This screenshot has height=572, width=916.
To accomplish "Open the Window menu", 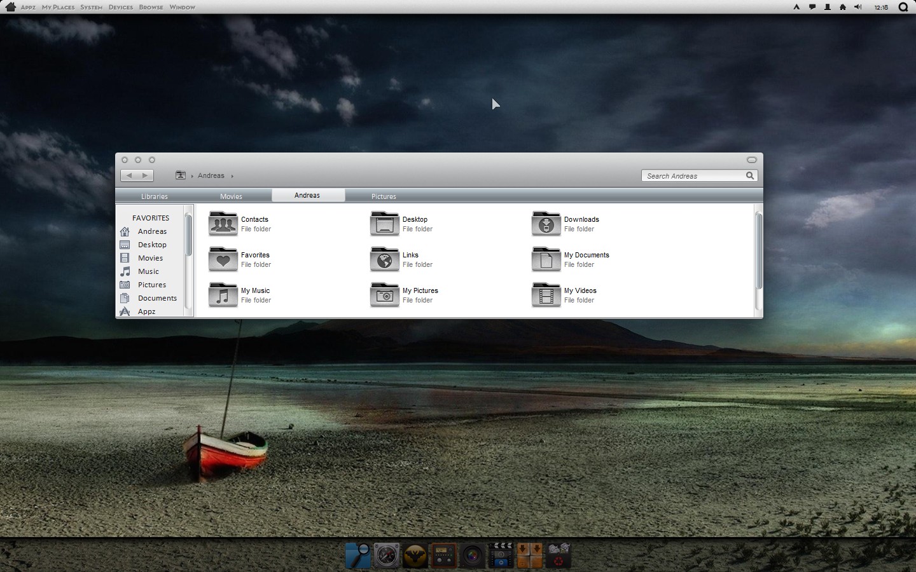I will coord(183,7).
